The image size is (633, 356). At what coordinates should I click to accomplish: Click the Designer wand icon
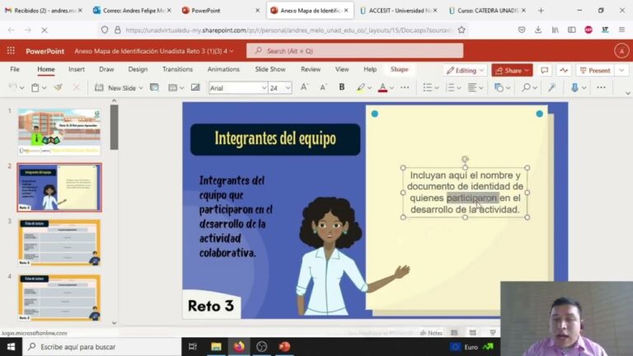(552, 87)
